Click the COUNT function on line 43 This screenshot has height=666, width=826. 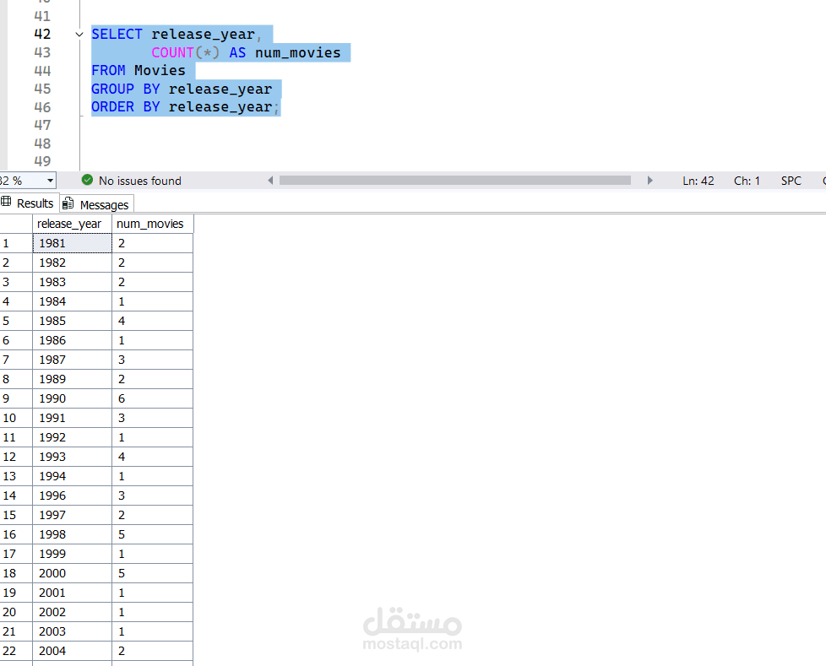[173, 52]
